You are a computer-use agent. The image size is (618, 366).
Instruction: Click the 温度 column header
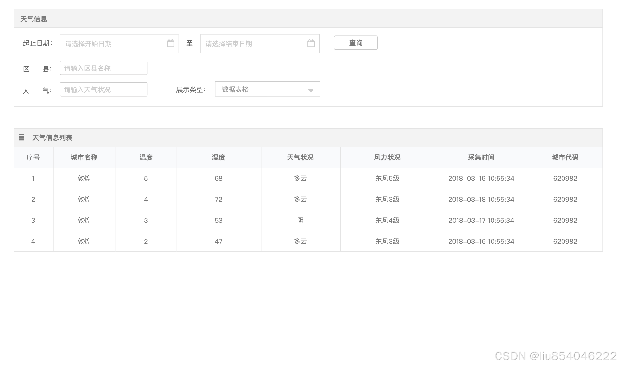(x=146, y=158)
